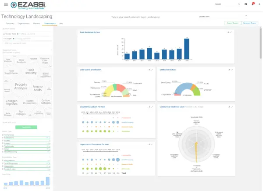
Task: Collapse the Organization Type filter section
Action: pos(50,157)
